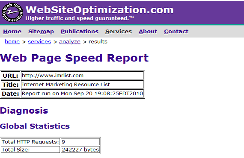Screen dimensions: 244x158
Task: Select the 'Internet Marketing Resource List' title cell
Action: [82, 85]
